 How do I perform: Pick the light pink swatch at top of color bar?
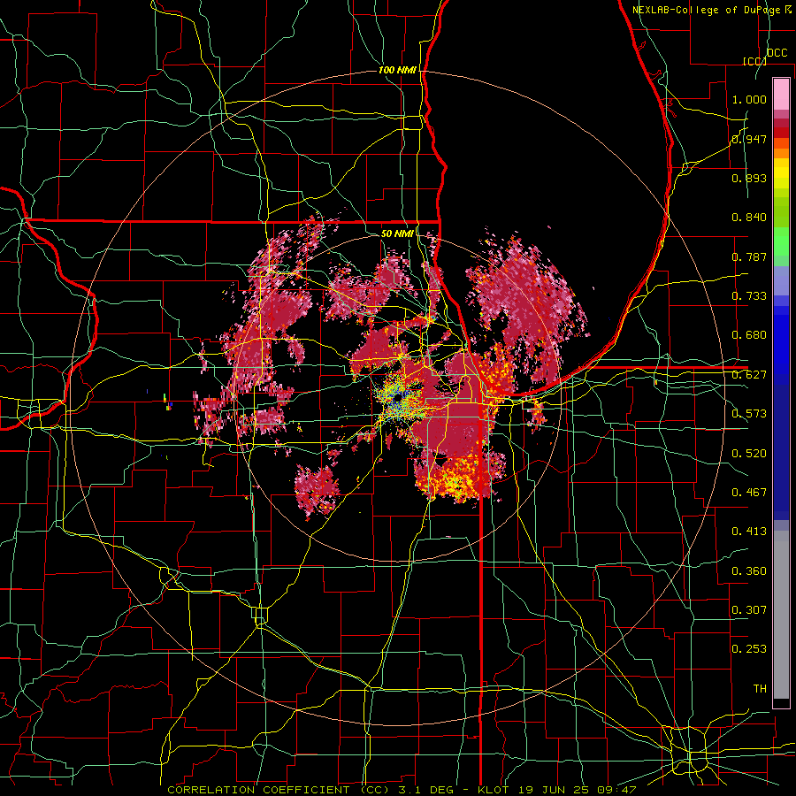point(781,95)
